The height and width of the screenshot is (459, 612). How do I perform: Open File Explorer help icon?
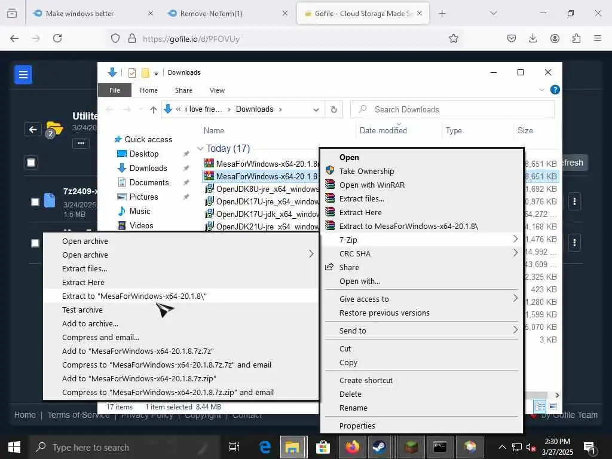coord(555,90)
